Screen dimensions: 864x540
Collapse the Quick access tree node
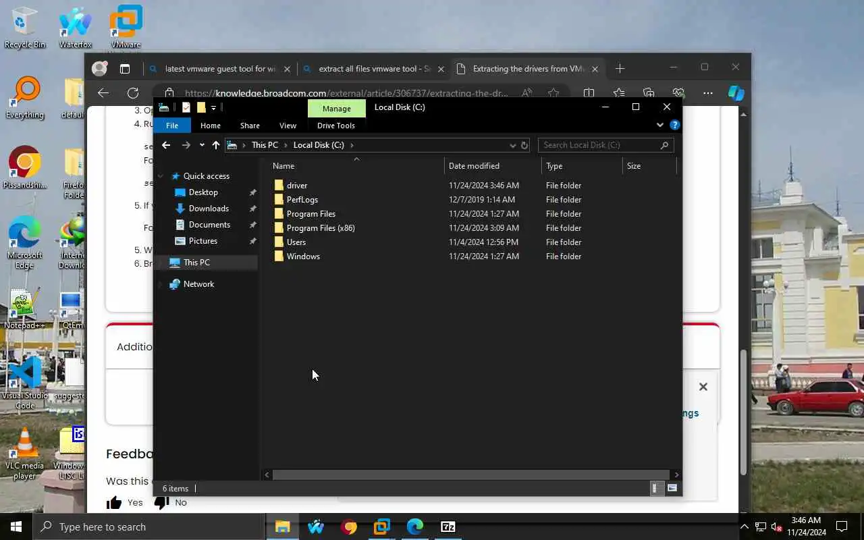click(x=161, y=176)
